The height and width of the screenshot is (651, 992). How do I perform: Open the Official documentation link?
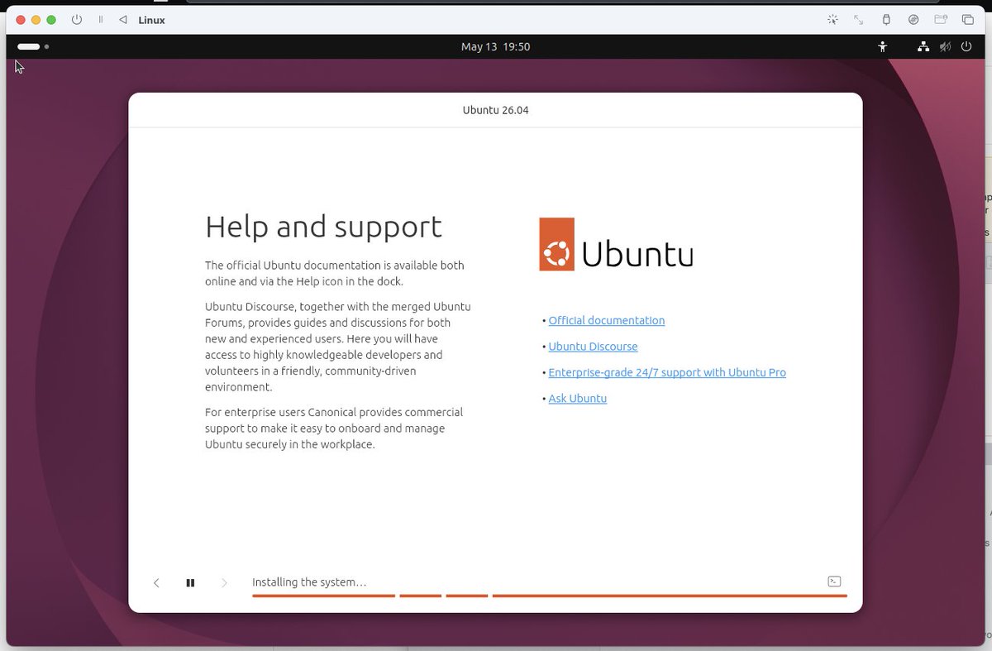[606, 320]
